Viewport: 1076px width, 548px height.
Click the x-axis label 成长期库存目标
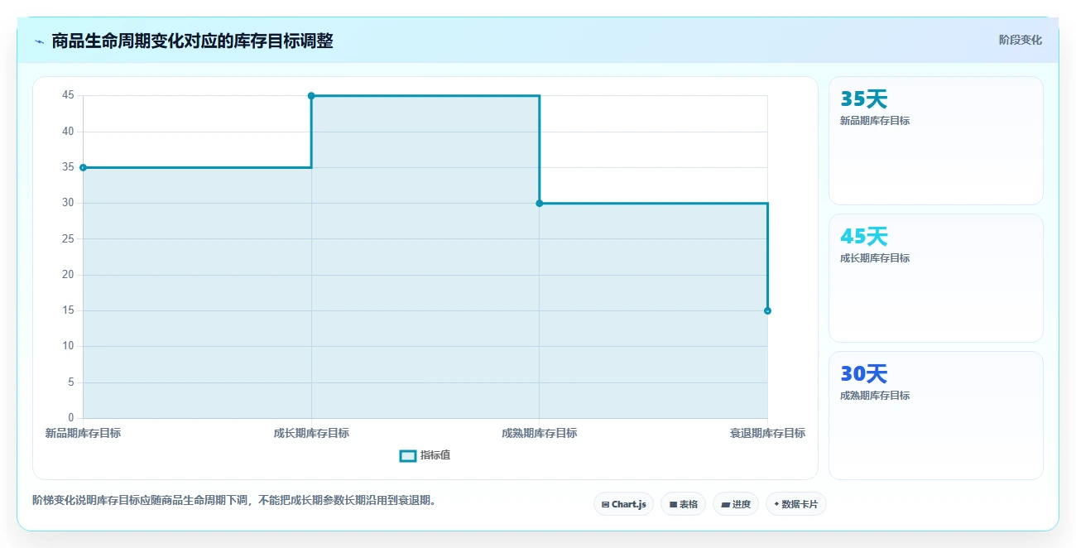point(311,433)
